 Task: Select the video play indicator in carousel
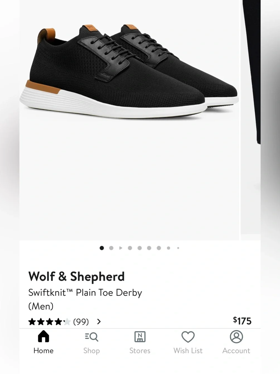(x=121, y=248)
